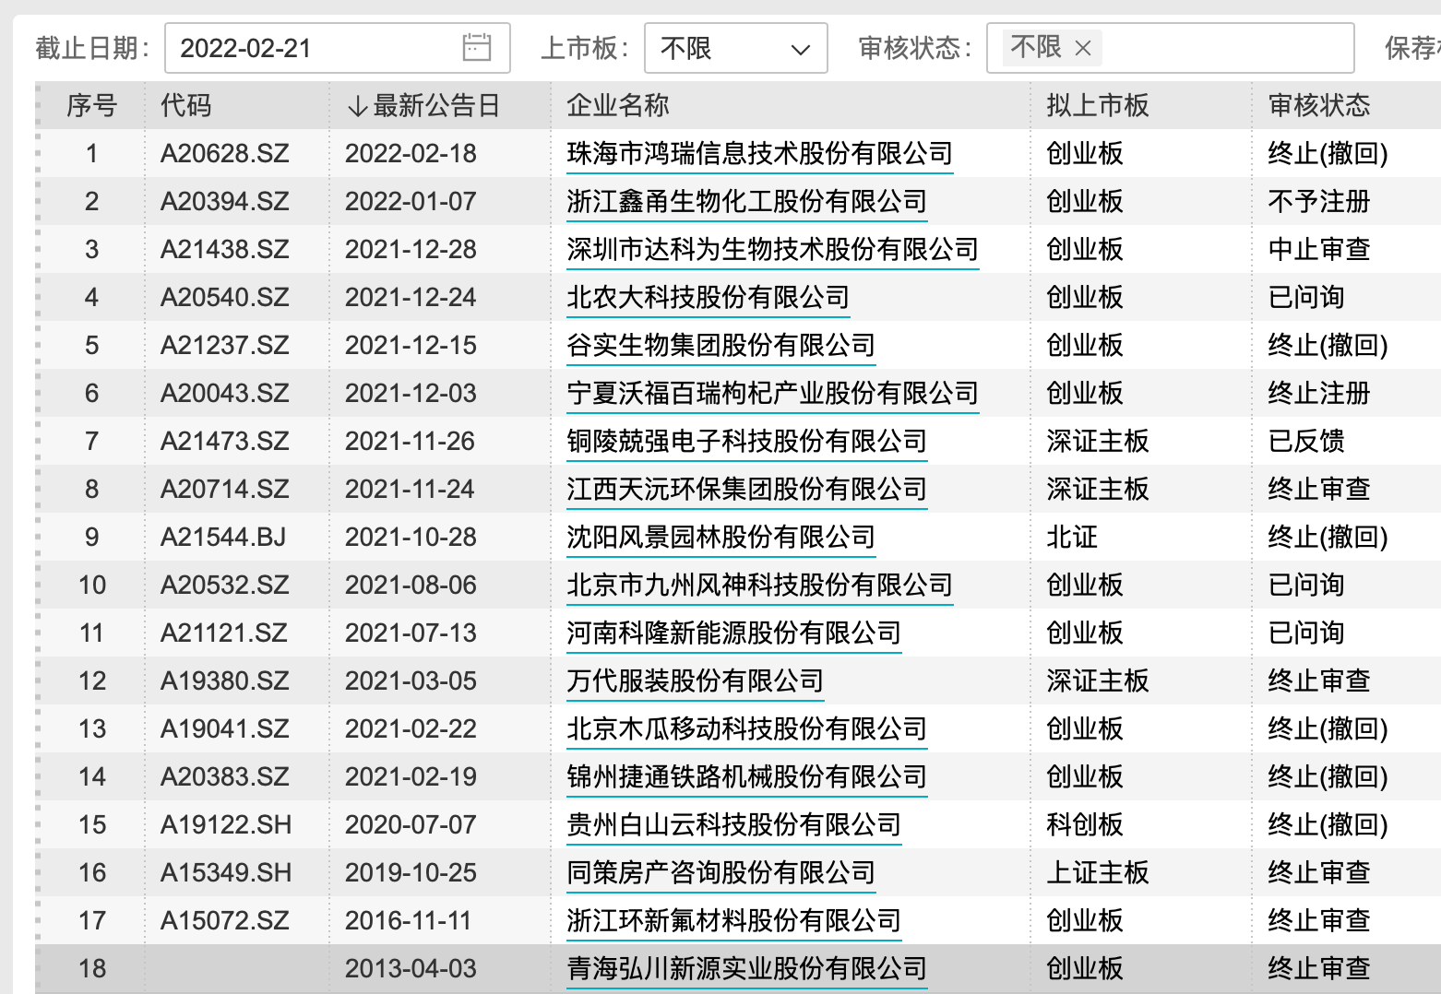Click announcement date 2013-04-03
The width and height of the screenshot is (1441, 994).
(x=411, y=968)
